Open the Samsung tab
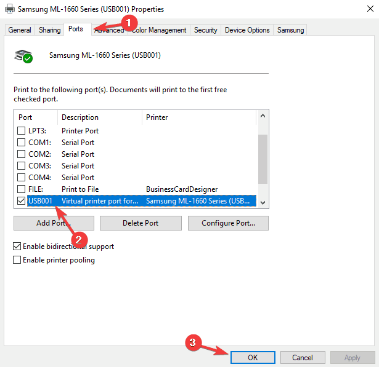 [x=290, y=30]
